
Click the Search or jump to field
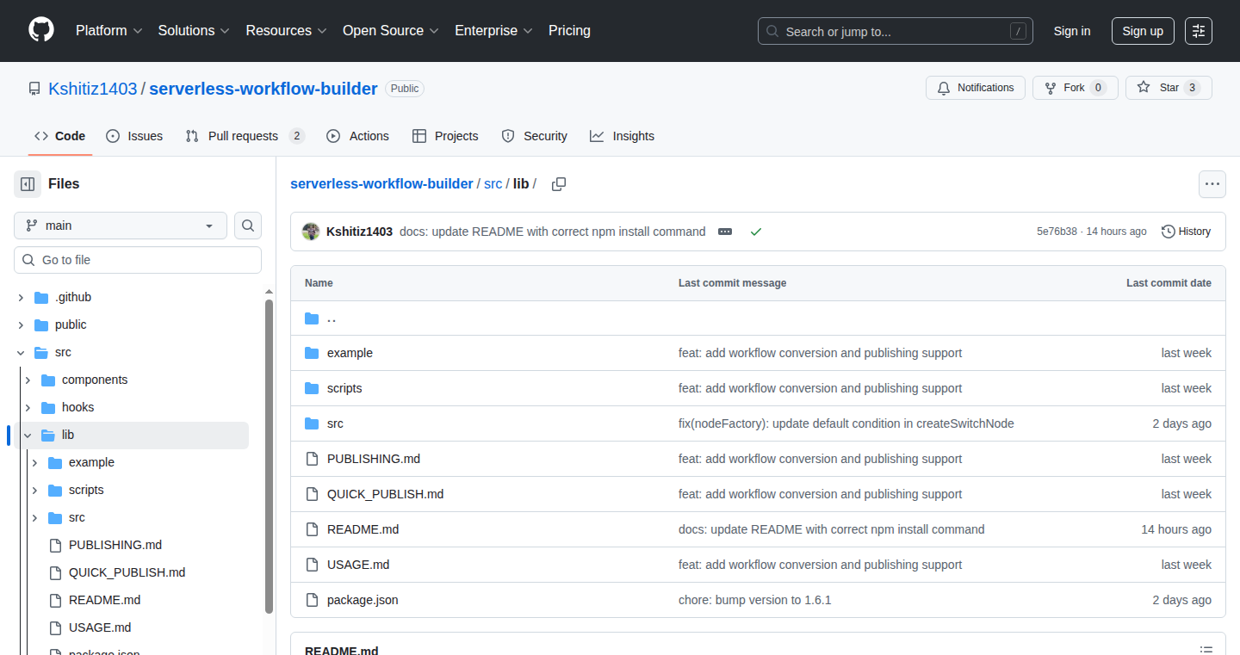[x=896, y=31]
